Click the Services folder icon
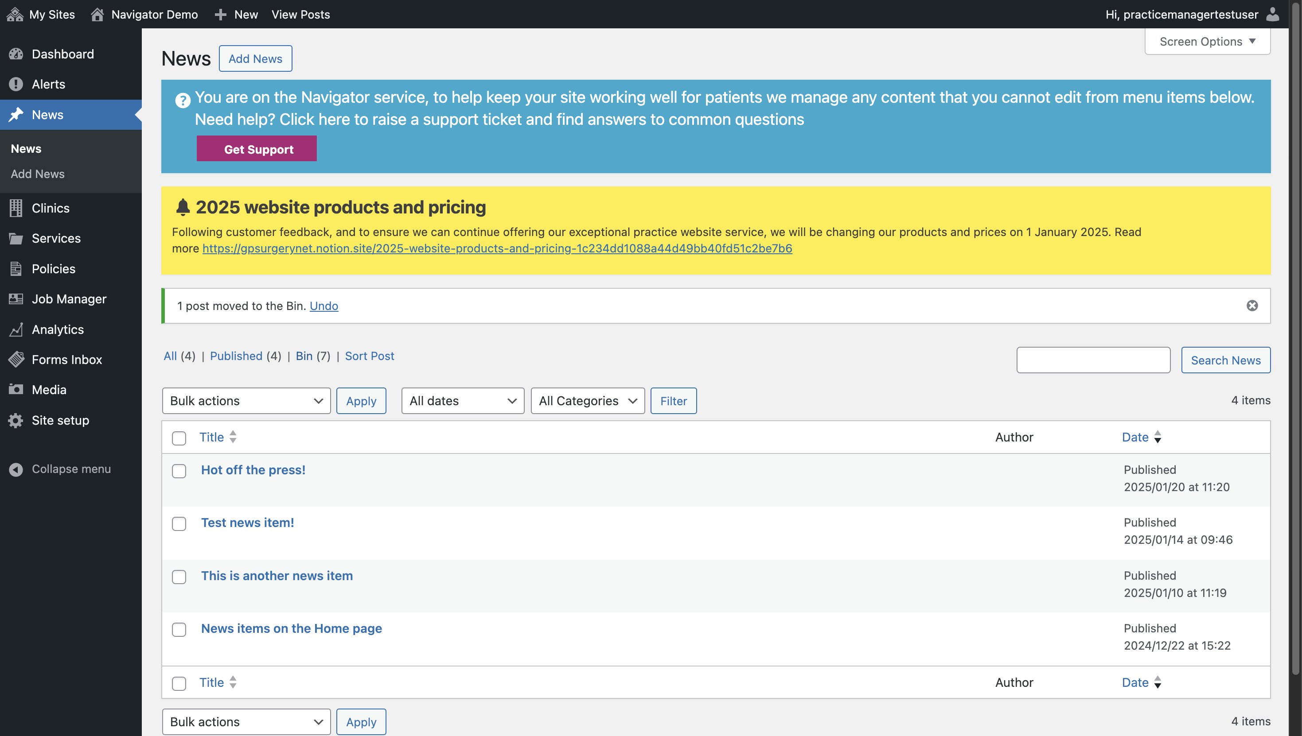Viewport: 1302px width, 736px height. (x=16, y=238)
